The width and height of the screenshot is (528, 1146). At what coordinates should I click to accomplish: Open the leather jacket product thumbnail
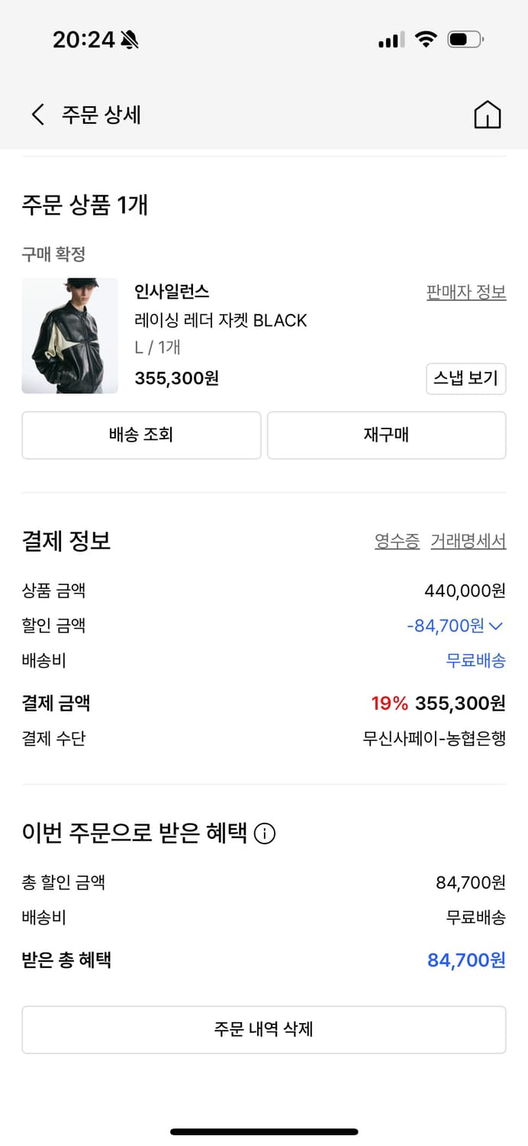tap(69, 336)
